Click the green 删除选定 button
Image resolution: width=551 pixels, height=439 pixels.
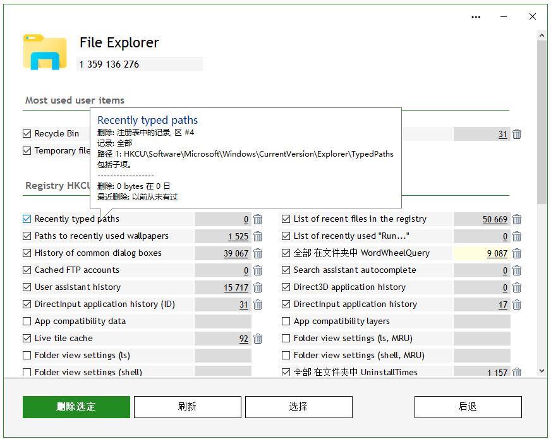[x=76, y=407]
